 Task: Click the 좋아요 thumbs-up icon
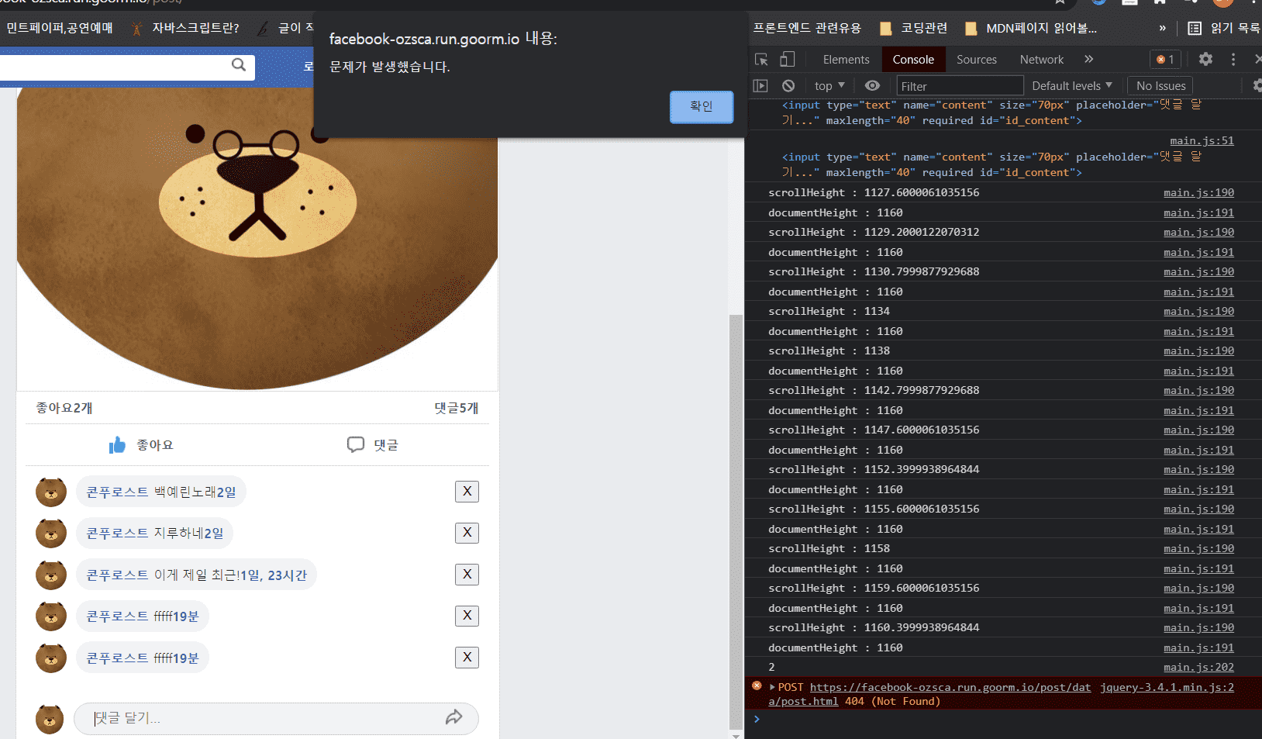(x=117, y=444)
